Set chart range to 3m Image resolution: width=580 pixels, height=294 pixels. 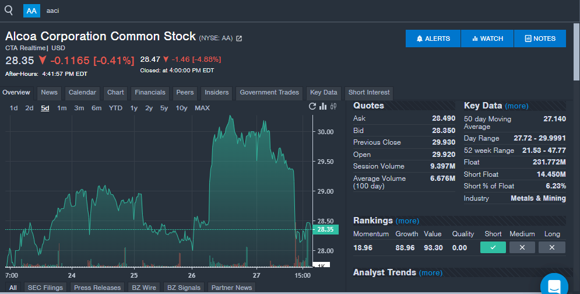[79, 108]
